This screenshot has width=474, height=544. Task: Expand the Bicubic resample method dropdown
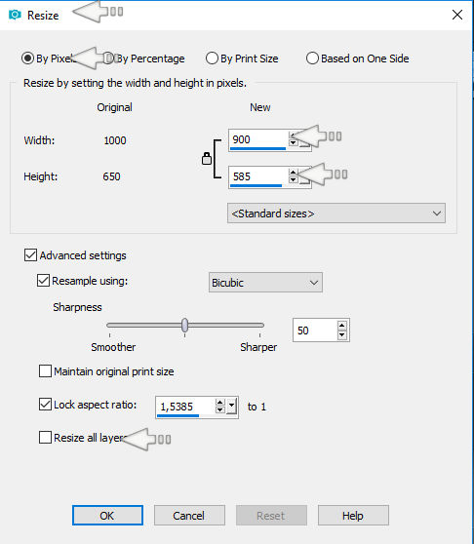pos(265,283)
